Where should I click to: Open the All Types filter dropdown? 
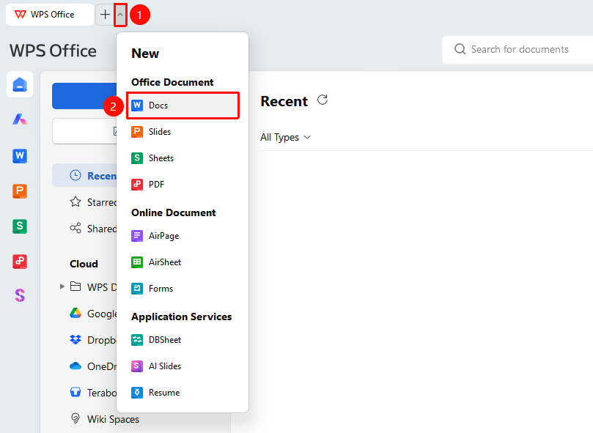pos(286,137)
